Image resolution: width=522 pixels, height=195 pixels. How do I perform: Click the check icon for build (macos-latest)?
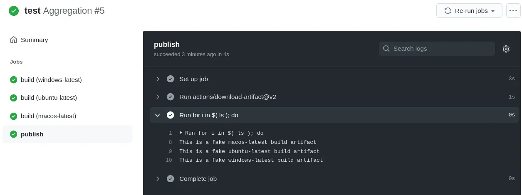(14, 116)
